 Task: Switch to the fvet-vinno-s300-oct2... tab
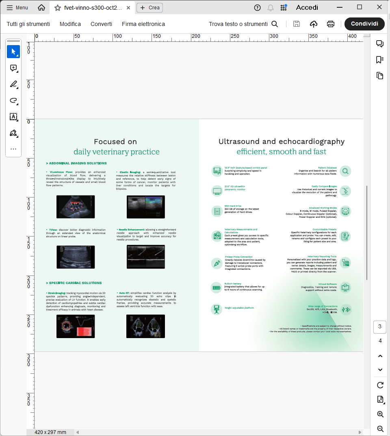pos(93,8)
